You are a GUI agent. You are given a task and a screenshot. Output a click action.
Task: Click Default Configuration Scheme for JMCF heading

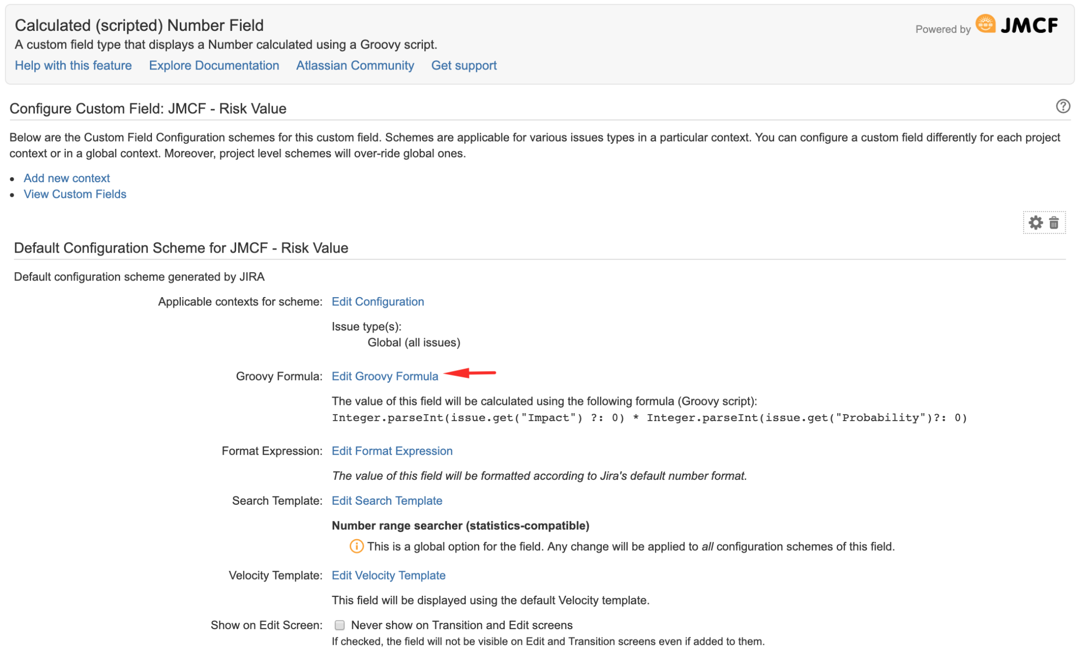pyautogui.click(x=181, y=248)
